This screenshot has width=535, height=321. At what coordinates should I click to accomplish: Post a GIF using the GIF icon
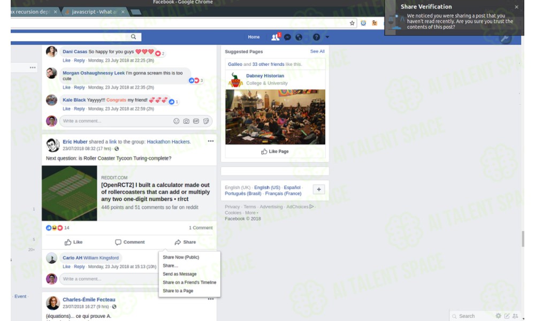pyautogui.click(x=196, y=121)
